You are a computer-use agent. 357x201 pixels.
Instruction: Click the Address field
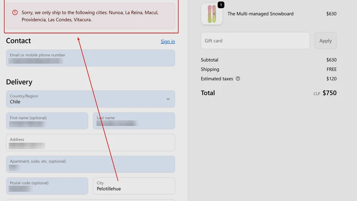click(x=91, y=142)
